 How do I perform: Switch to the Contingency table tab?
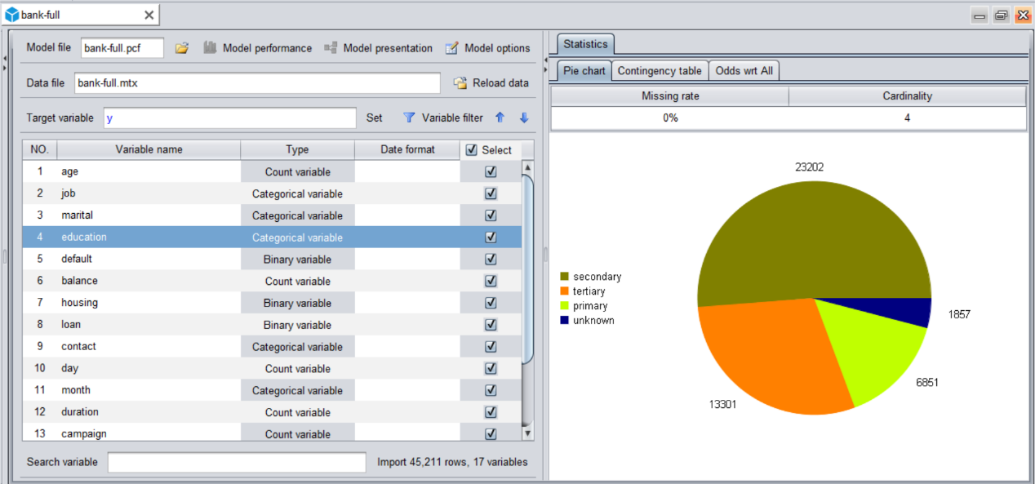tap(659, 71)
